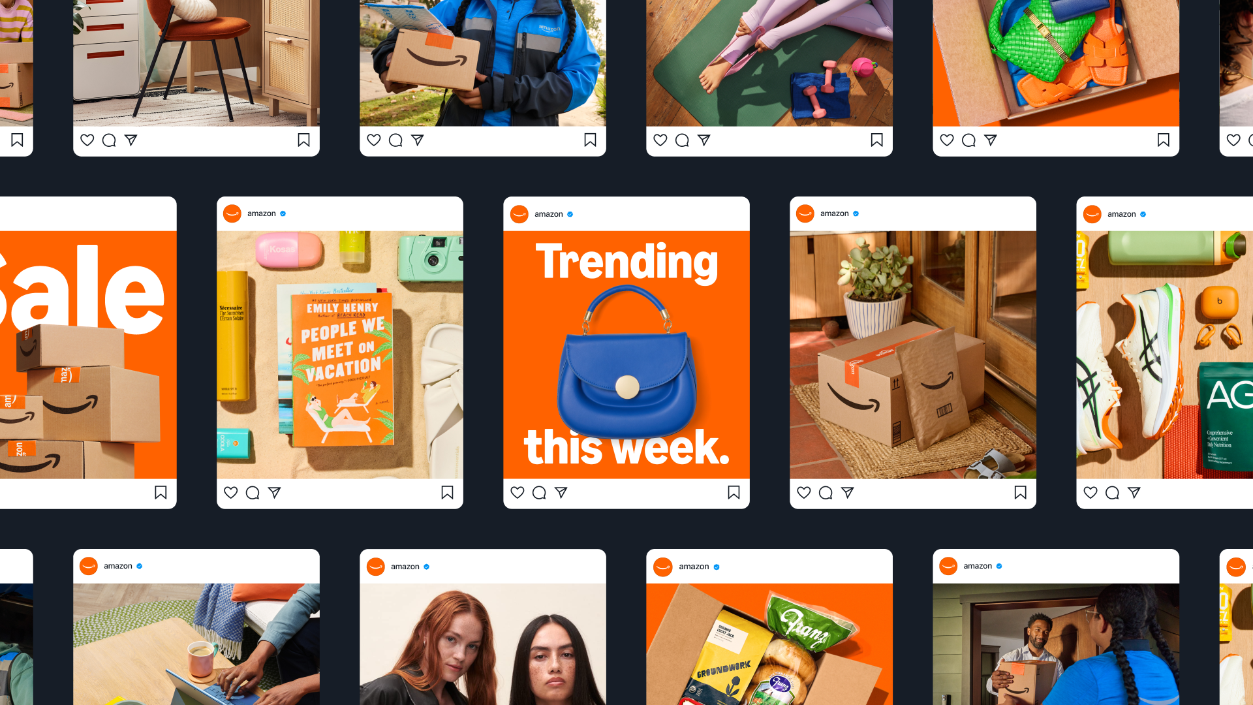Comment on the Trending this week post

539,493
